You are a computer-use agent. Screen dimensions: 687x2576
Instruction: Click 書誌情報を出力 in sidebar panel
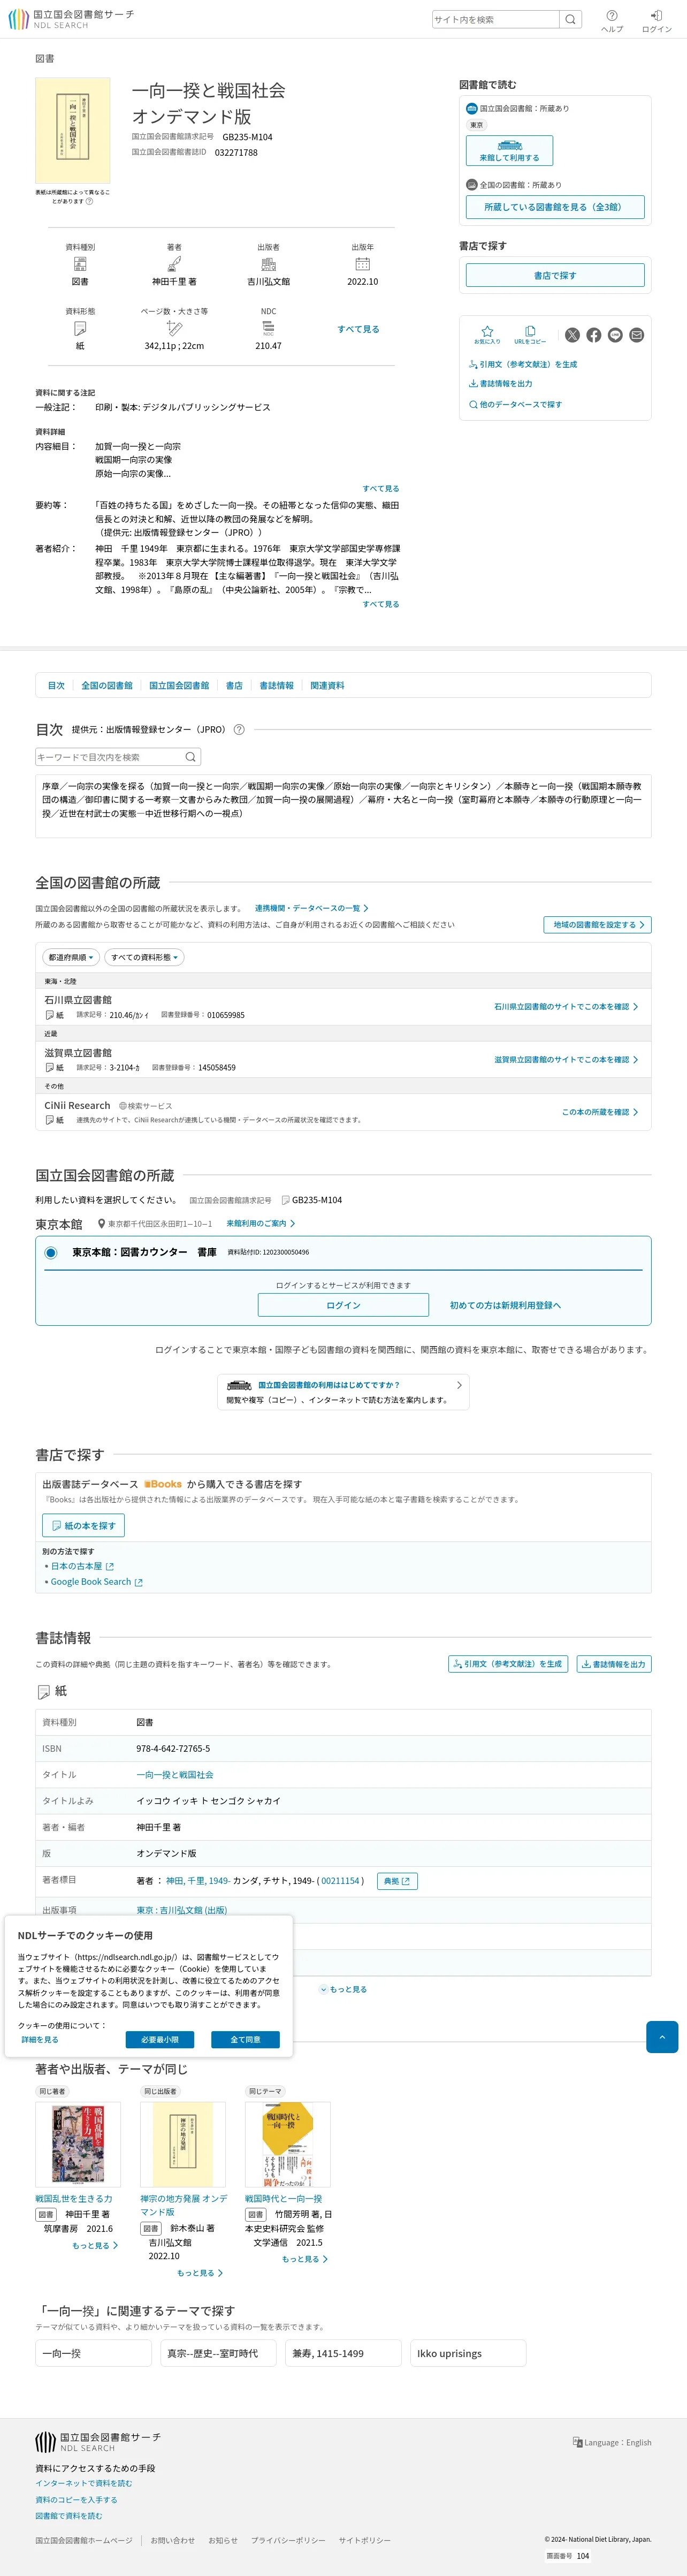[501, 384]
